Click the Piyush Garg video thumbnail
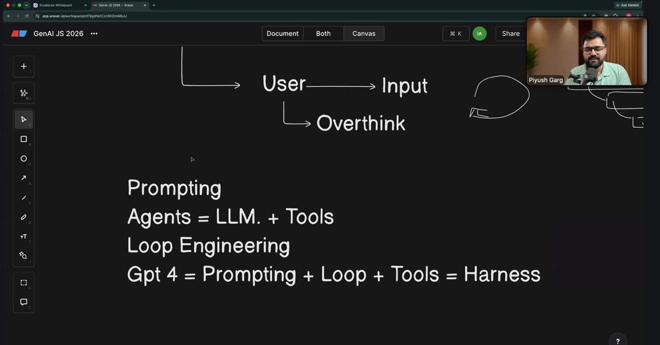660x345 pixels. [586, 51]
